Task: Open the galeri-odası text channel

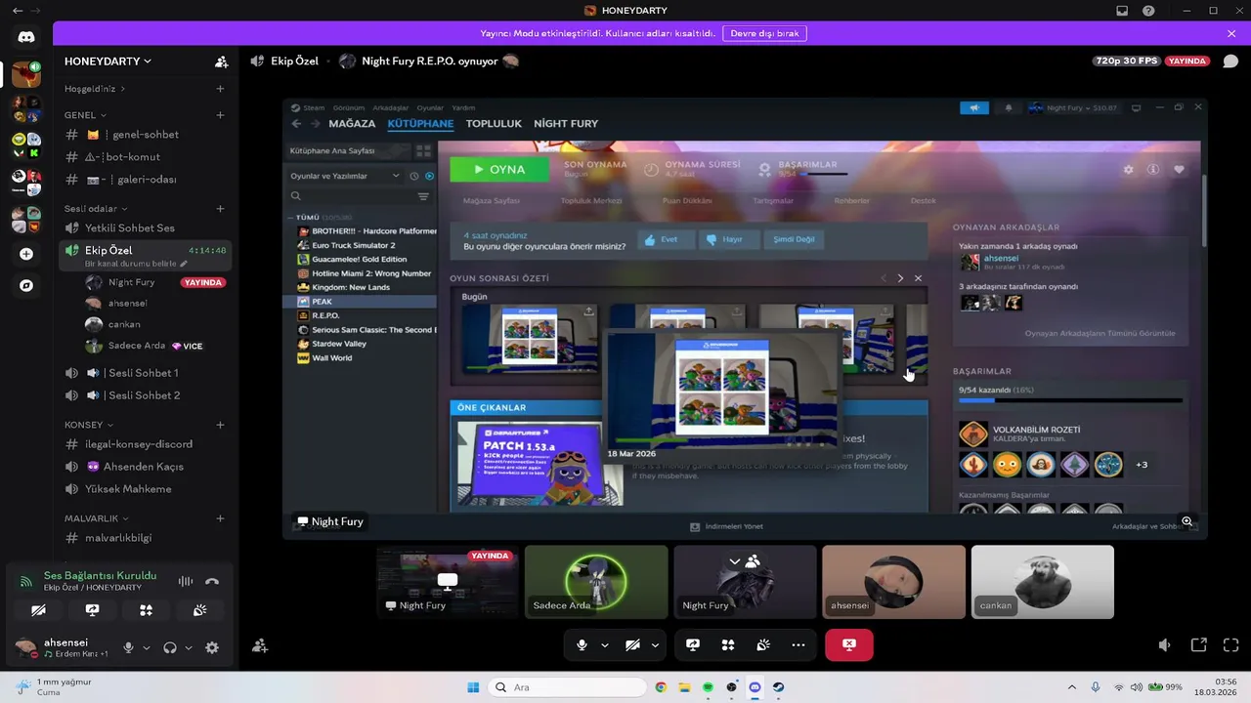Action: (145, 180)
